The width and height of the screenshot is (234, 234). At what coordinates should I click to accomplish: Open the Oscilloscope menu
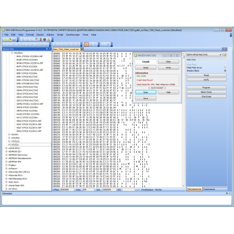click(x=73, y=35)
